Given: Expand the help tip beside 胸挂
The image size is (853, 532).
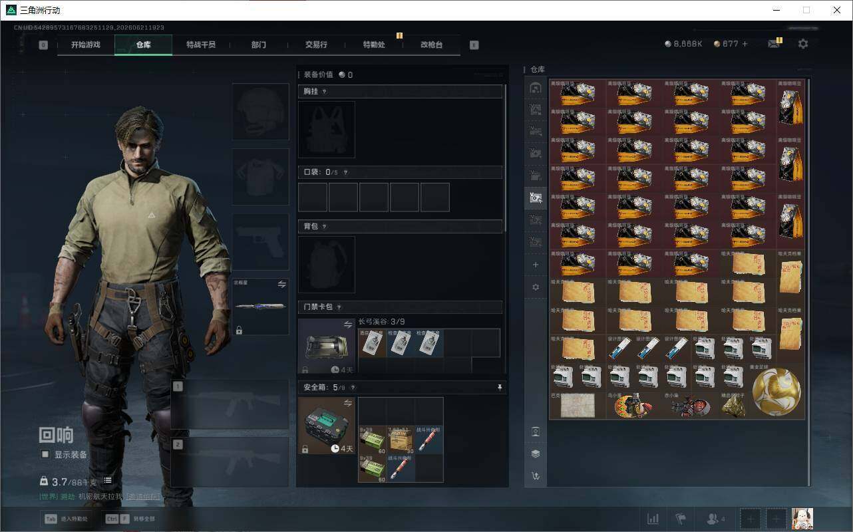Looking at the screenshot, I should pos(325,92).
